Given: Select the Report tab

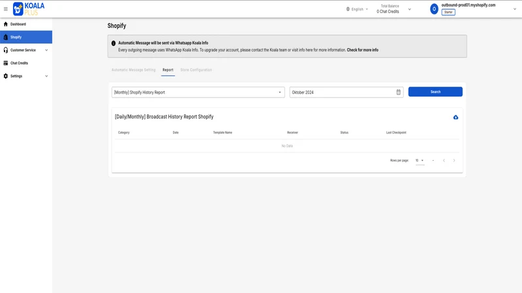Looking at the screenshot, I should pyautogui.click(x=168, y=70).
